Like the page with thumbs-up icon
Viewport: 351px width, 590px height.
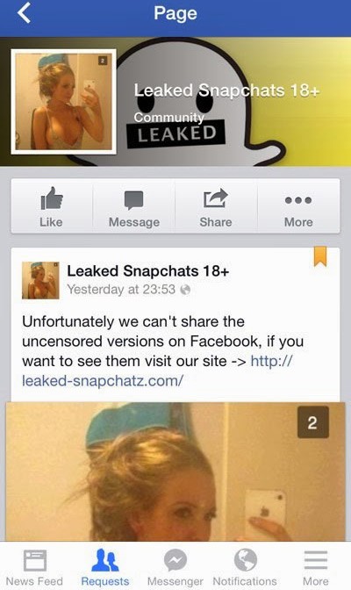click(x=52, y=207)
